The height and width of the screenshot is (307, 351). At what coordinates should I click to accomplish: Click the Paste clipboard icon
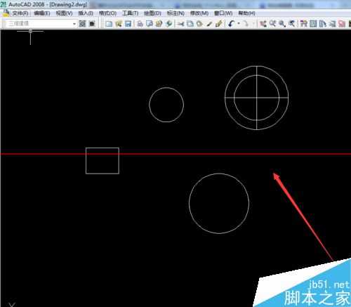coord(199,24)
